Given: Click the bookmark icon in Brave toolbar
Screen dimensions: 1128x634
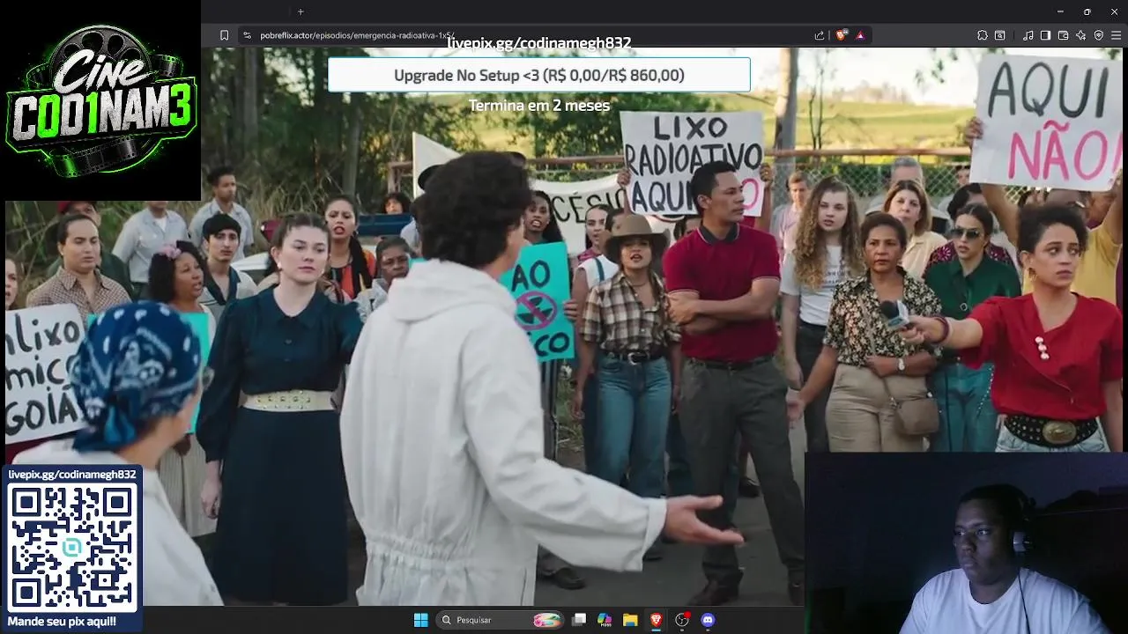Looking at the screenshot, I should tap(224, 35).
